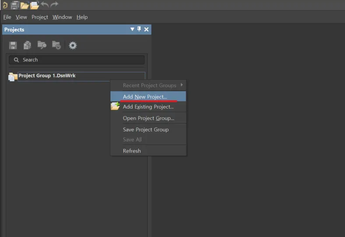Click the Redo arrow in the top toolbar
Viewport: 345px width, 237px height.
coord(54,4)
